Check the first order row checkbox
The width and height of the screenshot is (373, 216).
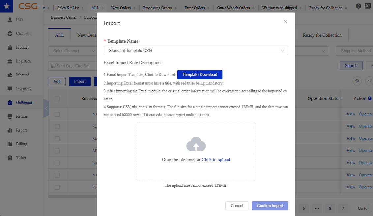point(57,114)
